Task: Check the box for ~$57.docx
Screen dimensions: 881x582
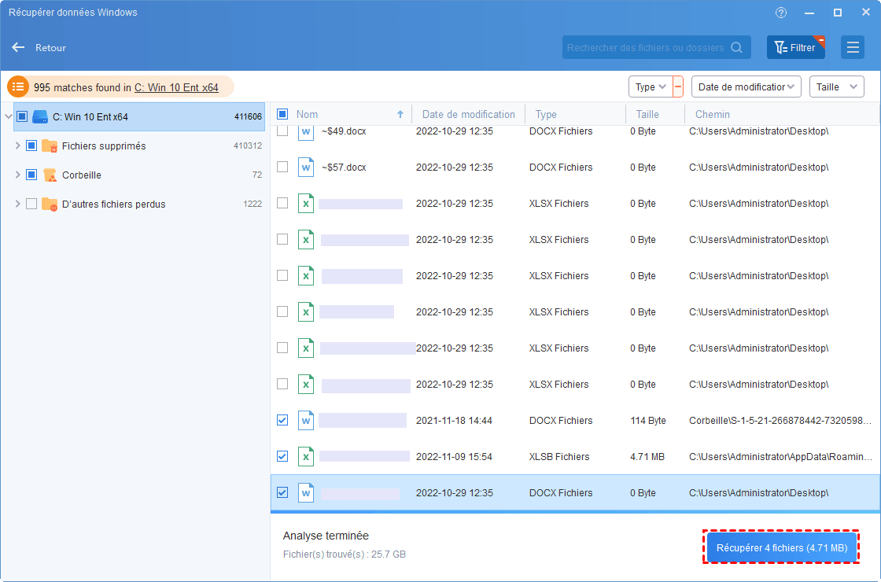Action: point(282,167)
